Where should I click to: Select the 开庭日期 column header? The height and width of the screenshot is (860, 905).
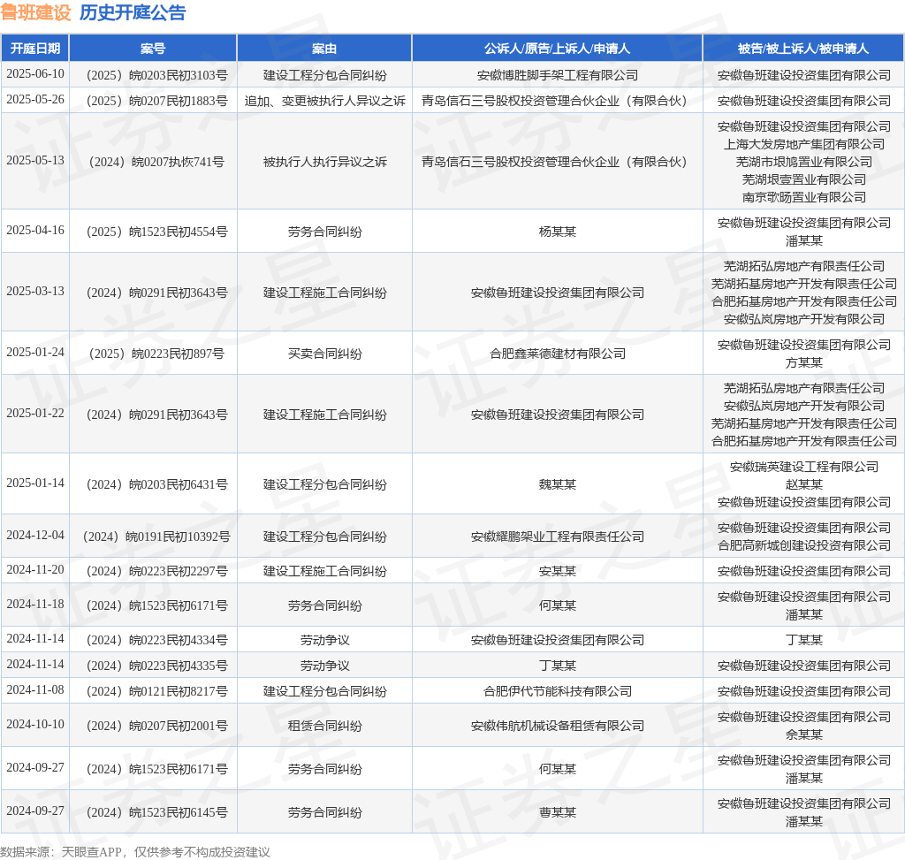(x=35, y=49)
